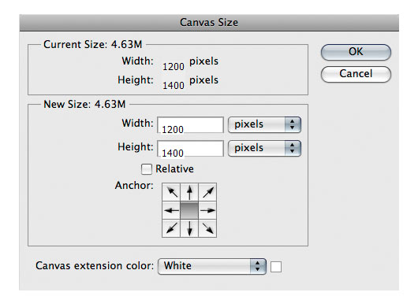Screen dimensions: 418x307
Task: Click the current height value 1400
Action: pyautogui.click(x=174, y=86)
